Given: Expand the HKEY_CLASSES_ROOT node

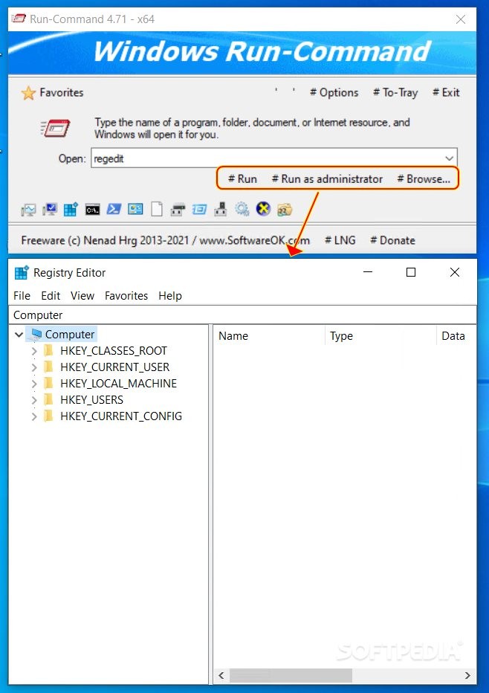Looking at the screenshot, I should click(x=34, y=351).
